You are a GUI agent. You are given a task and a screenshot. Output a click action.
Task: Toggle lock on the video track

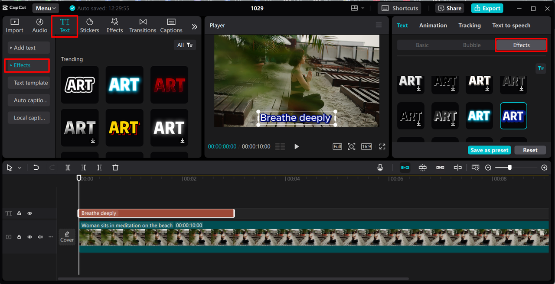point(19,237)
